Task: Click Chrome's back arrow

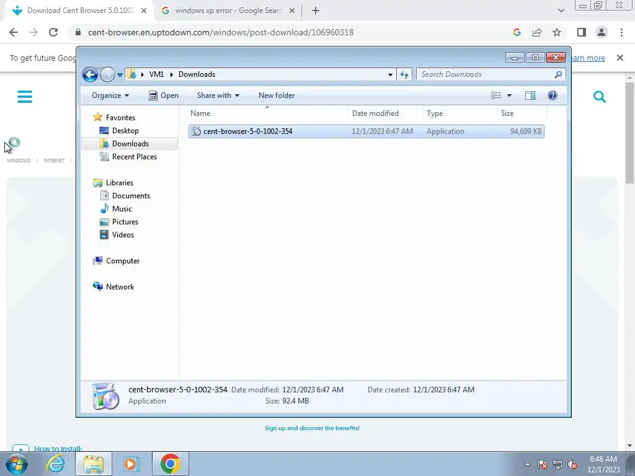Action: pos(14,32)
